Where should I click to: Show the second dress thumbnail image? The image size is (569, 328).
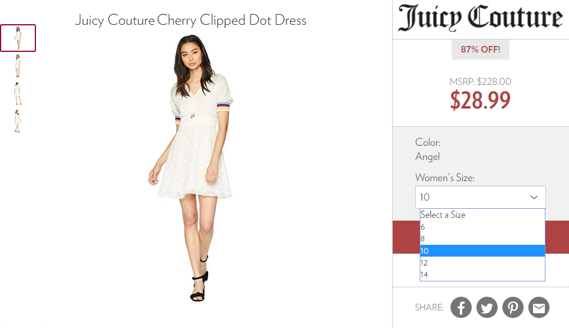pos(18,65)
